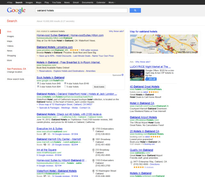Click the Book hotels button
Viewport: 205px width, 177px height.
(x=99, y=87)
